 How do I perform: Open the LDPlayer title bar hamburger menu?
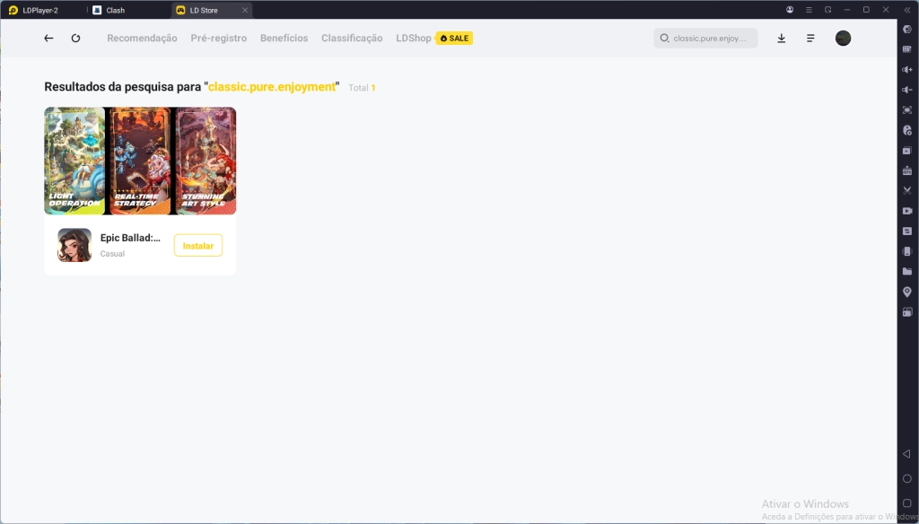809,10
